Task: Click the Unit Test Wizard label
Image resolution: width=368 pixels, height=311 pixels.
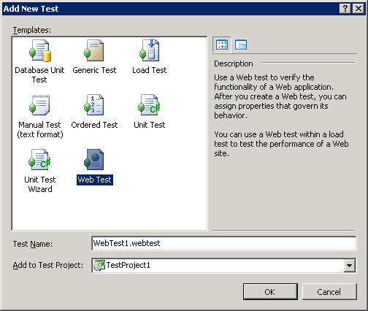Action: (40, 184)
